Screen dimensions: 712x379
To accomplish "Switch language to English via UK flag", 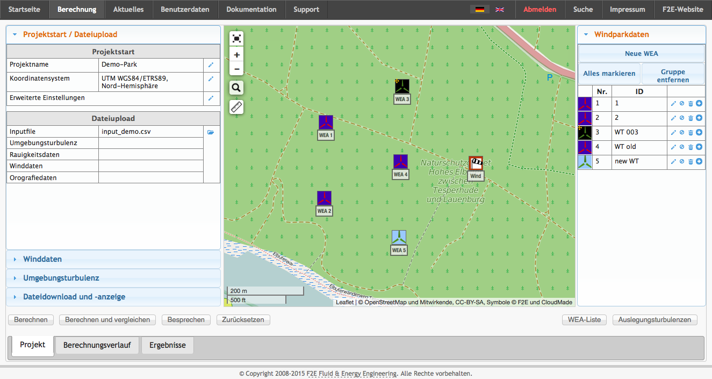I will click(x=500, y=9).
